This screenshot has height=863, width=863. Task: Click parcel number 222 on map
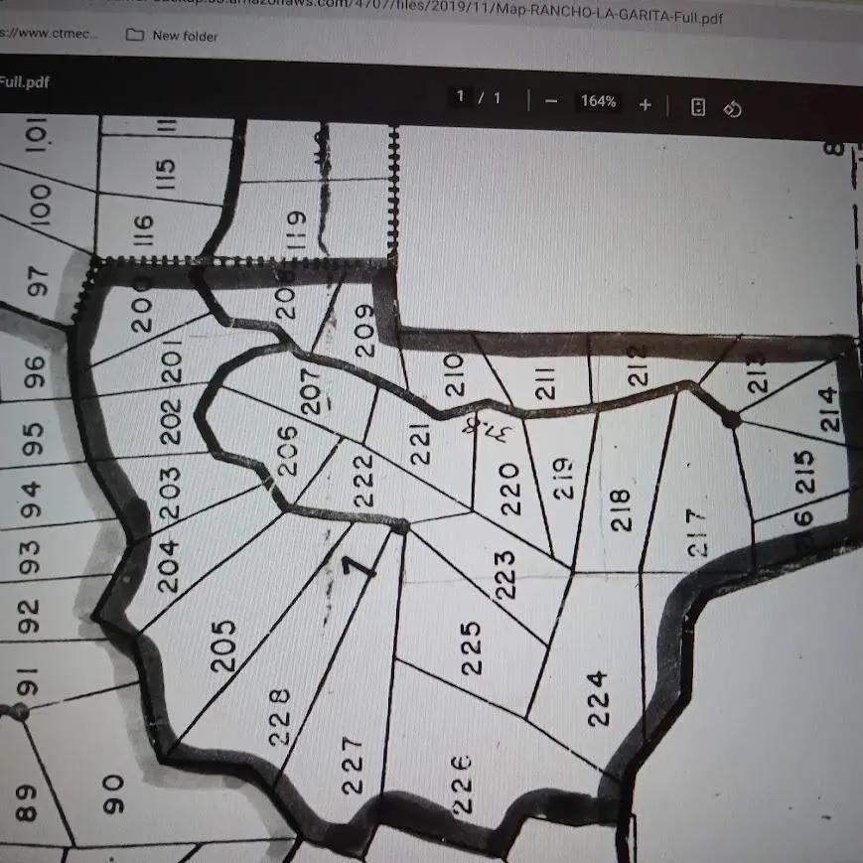pyautogui.click(x=363, y=480)
